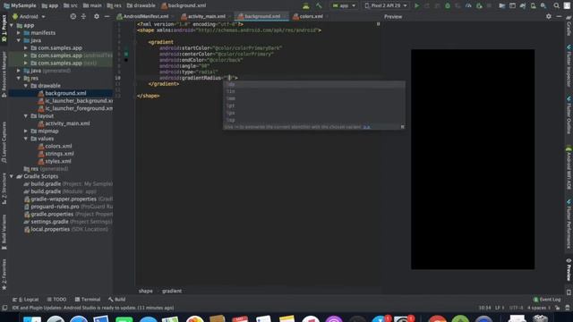573x322 pixels.
Task: Toggle the Structure tool window
Action: click(4, 188)
